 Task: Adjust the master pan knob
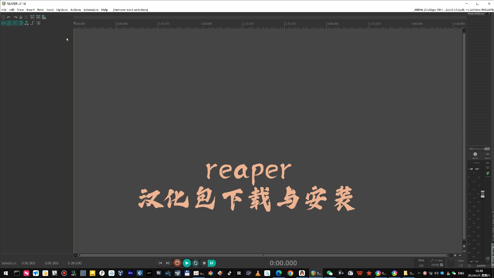(x=475, y=154)
